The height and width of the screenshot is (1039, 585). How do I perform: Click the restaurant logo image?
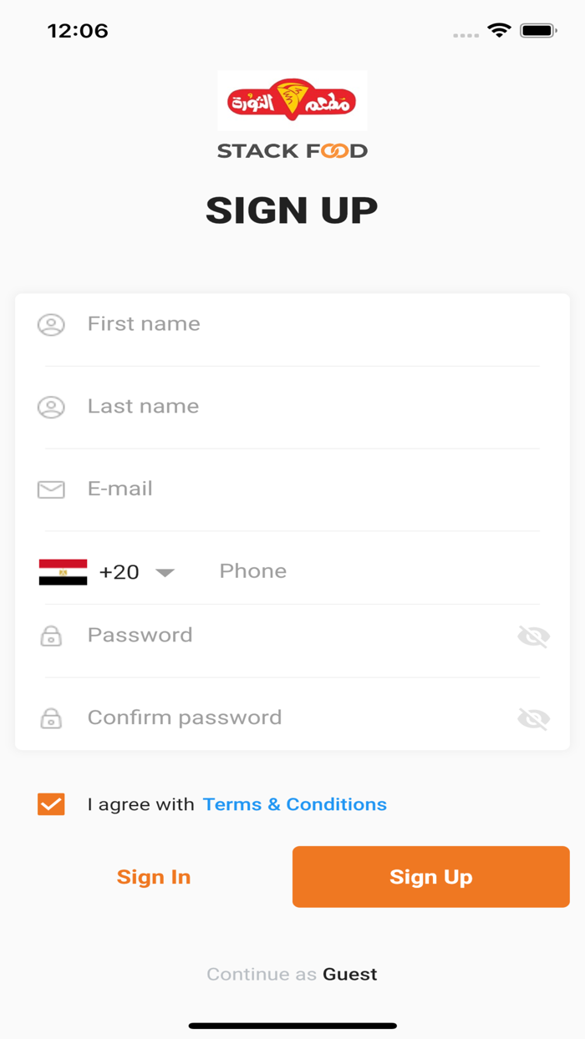pyautogui.click(x=292, y=101)
